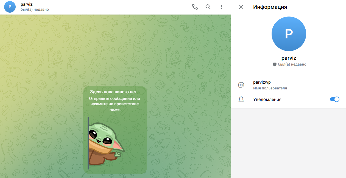Click the Имя пользователя label

270,88
